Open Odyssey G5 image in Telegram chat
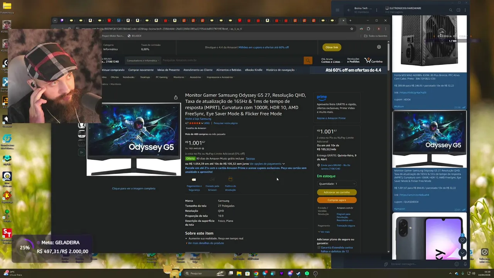This screenshot has width=494, height=278. point(429,139)
